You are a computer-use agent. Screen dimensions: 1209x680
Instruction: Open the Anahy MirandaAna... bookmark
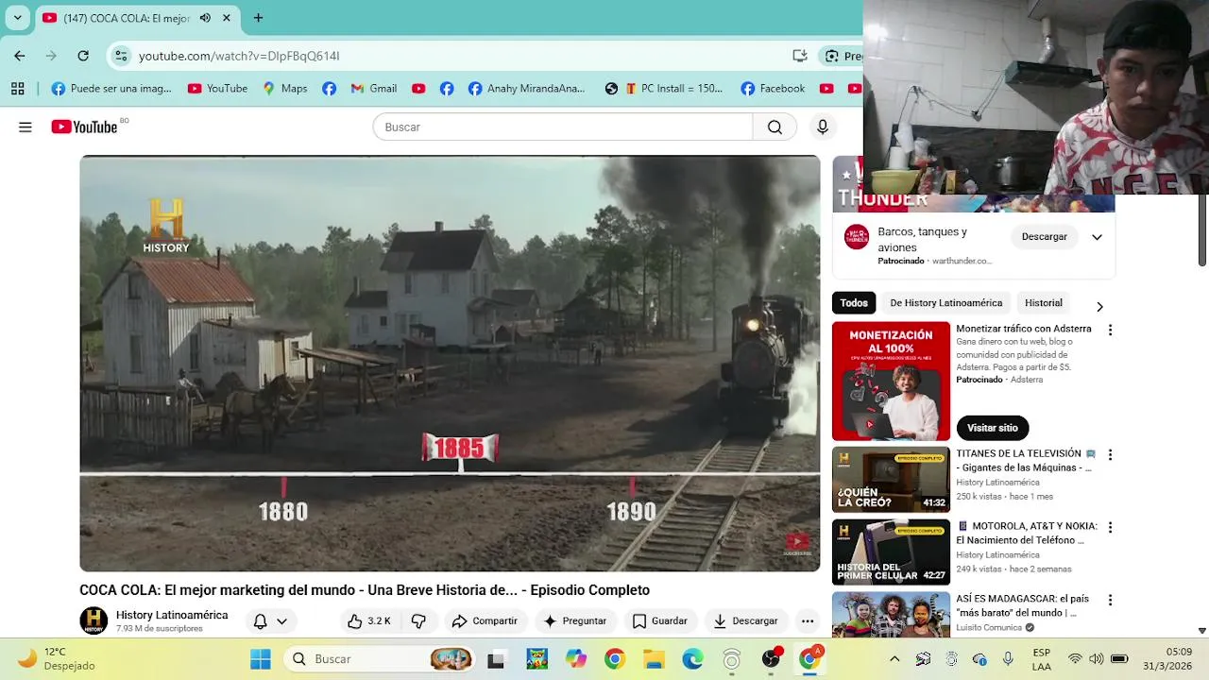[527, 89]
